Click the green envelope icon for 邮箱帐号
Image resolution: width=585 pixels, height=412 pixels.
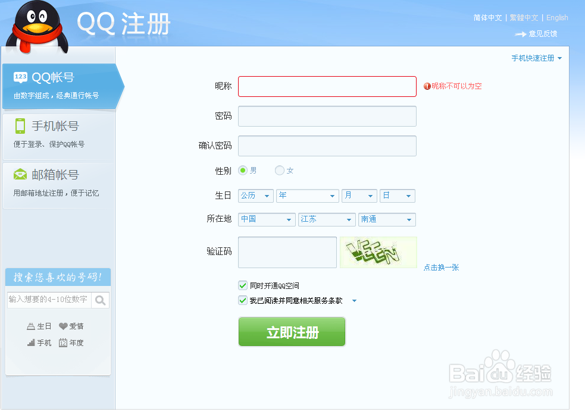click(20, 174)
